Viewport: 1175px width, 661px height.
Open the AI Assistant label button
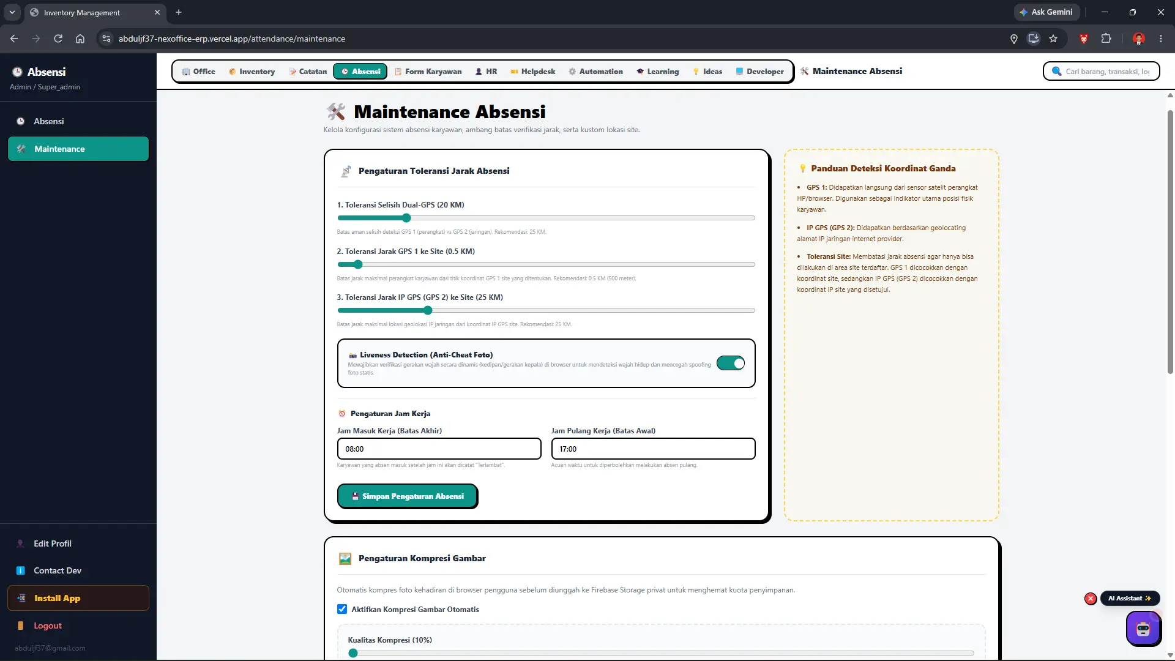1130,599
